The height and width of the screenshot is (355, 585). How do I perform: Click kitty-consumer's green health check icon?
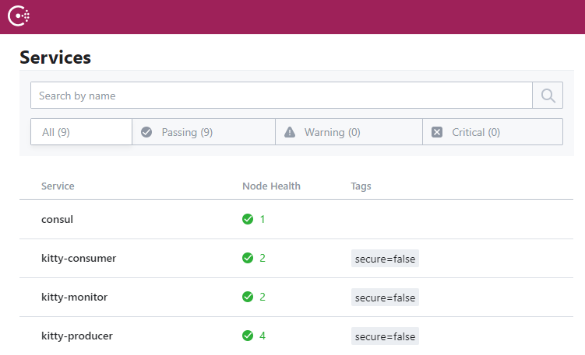point(248,258)
